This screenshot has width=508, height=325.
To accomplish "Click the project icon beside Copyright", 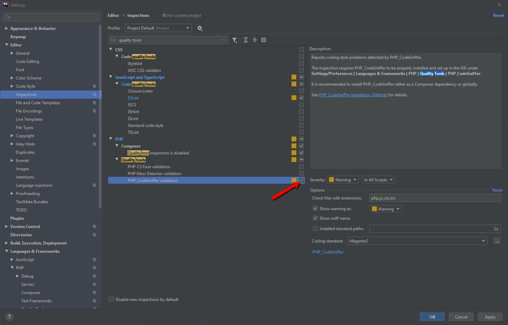I will tap(94, 136).
